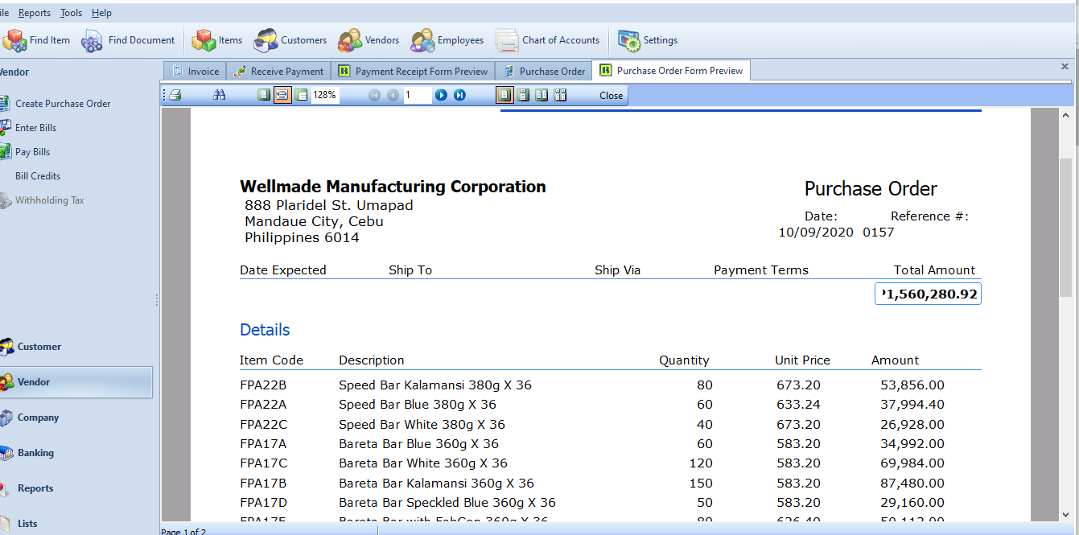
Task: Select continuous page layout view icon
Action: [x=523, y=95]
